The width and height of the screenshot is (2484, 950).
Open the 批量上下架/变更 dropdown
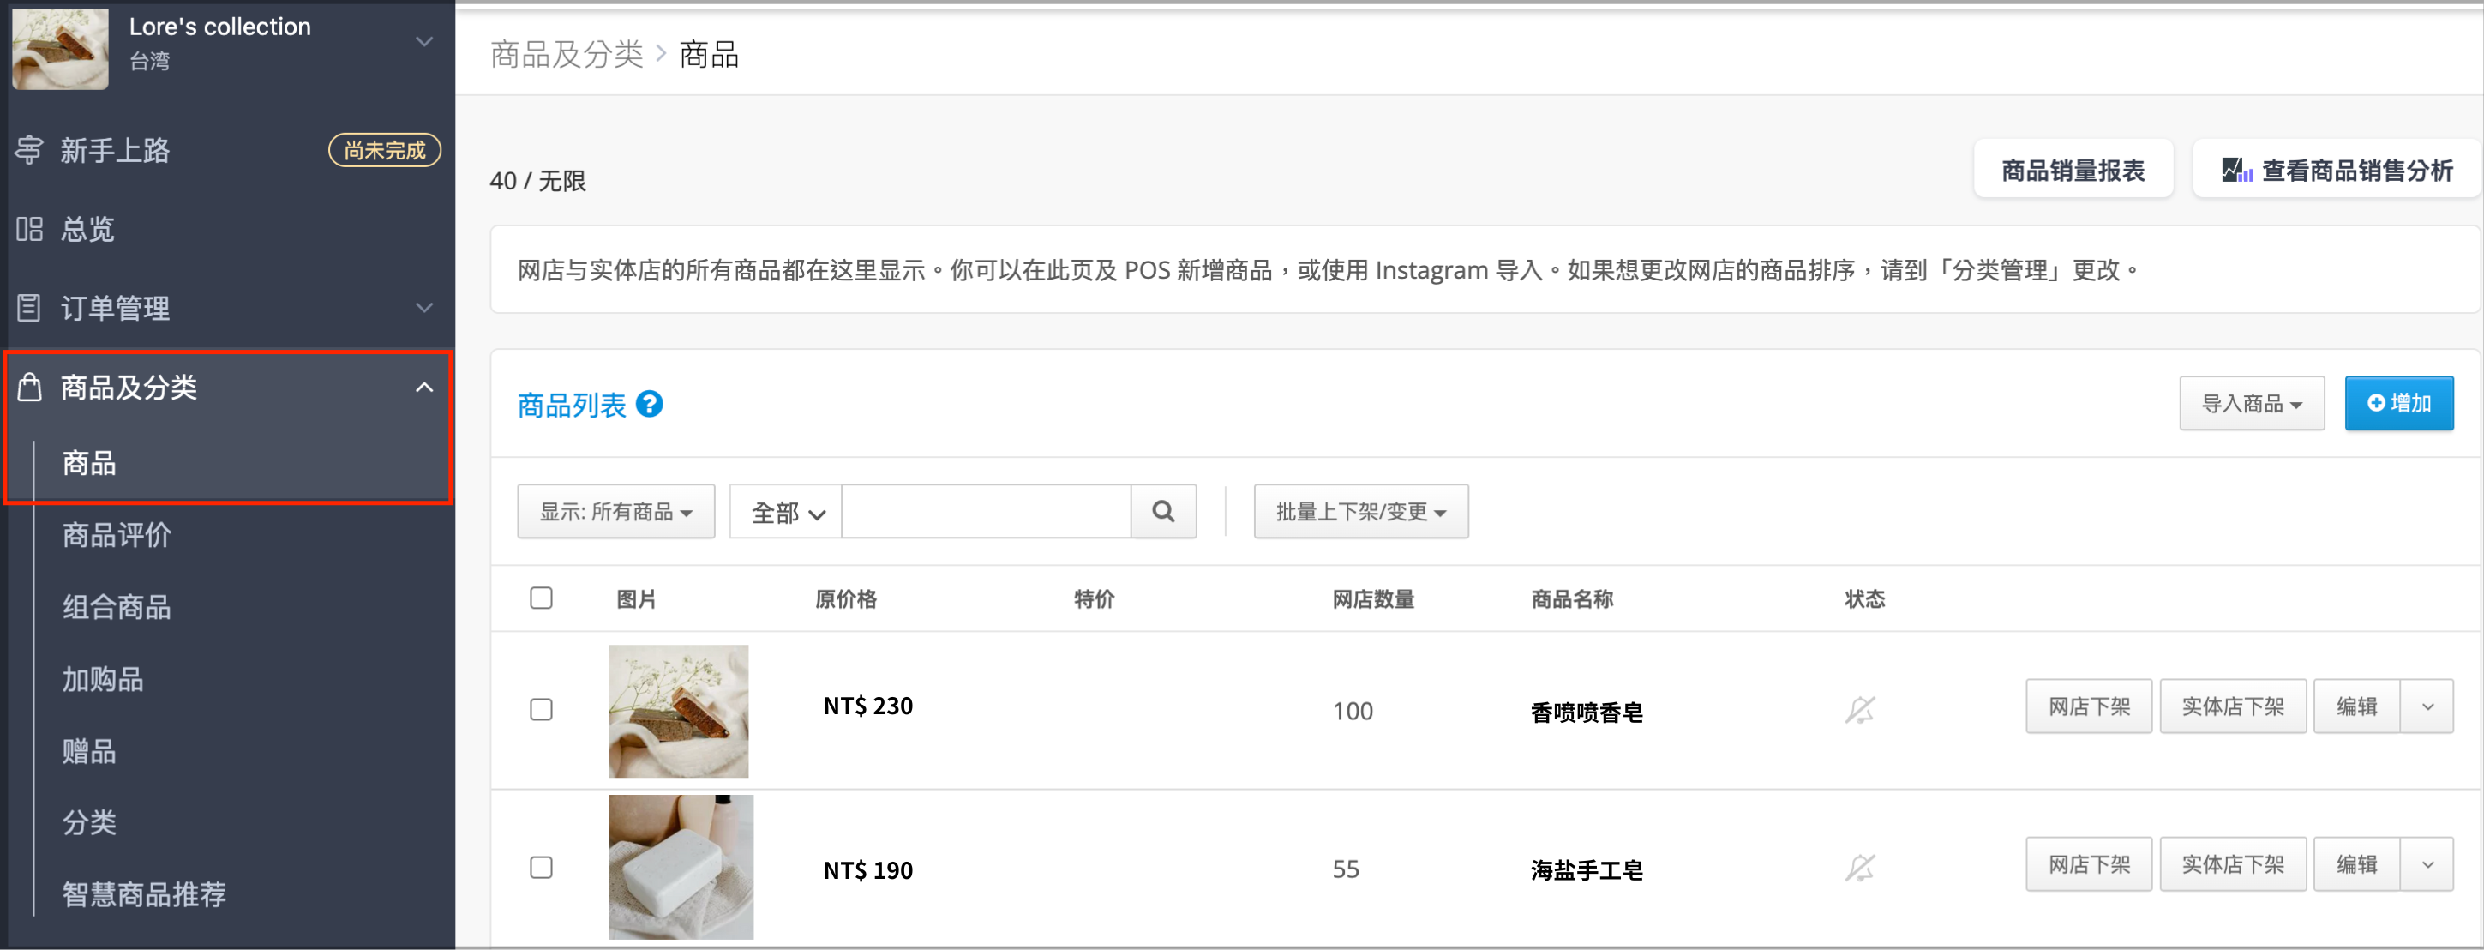coord(1360,511)
